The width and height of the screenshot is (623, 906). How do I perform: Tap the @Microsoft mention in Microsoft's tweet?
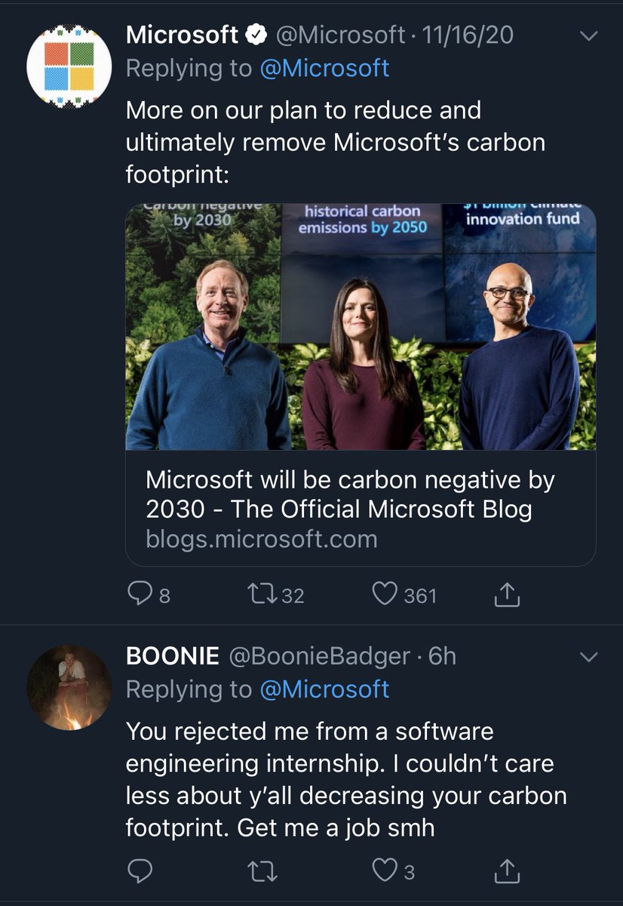(x=324, y=69)
